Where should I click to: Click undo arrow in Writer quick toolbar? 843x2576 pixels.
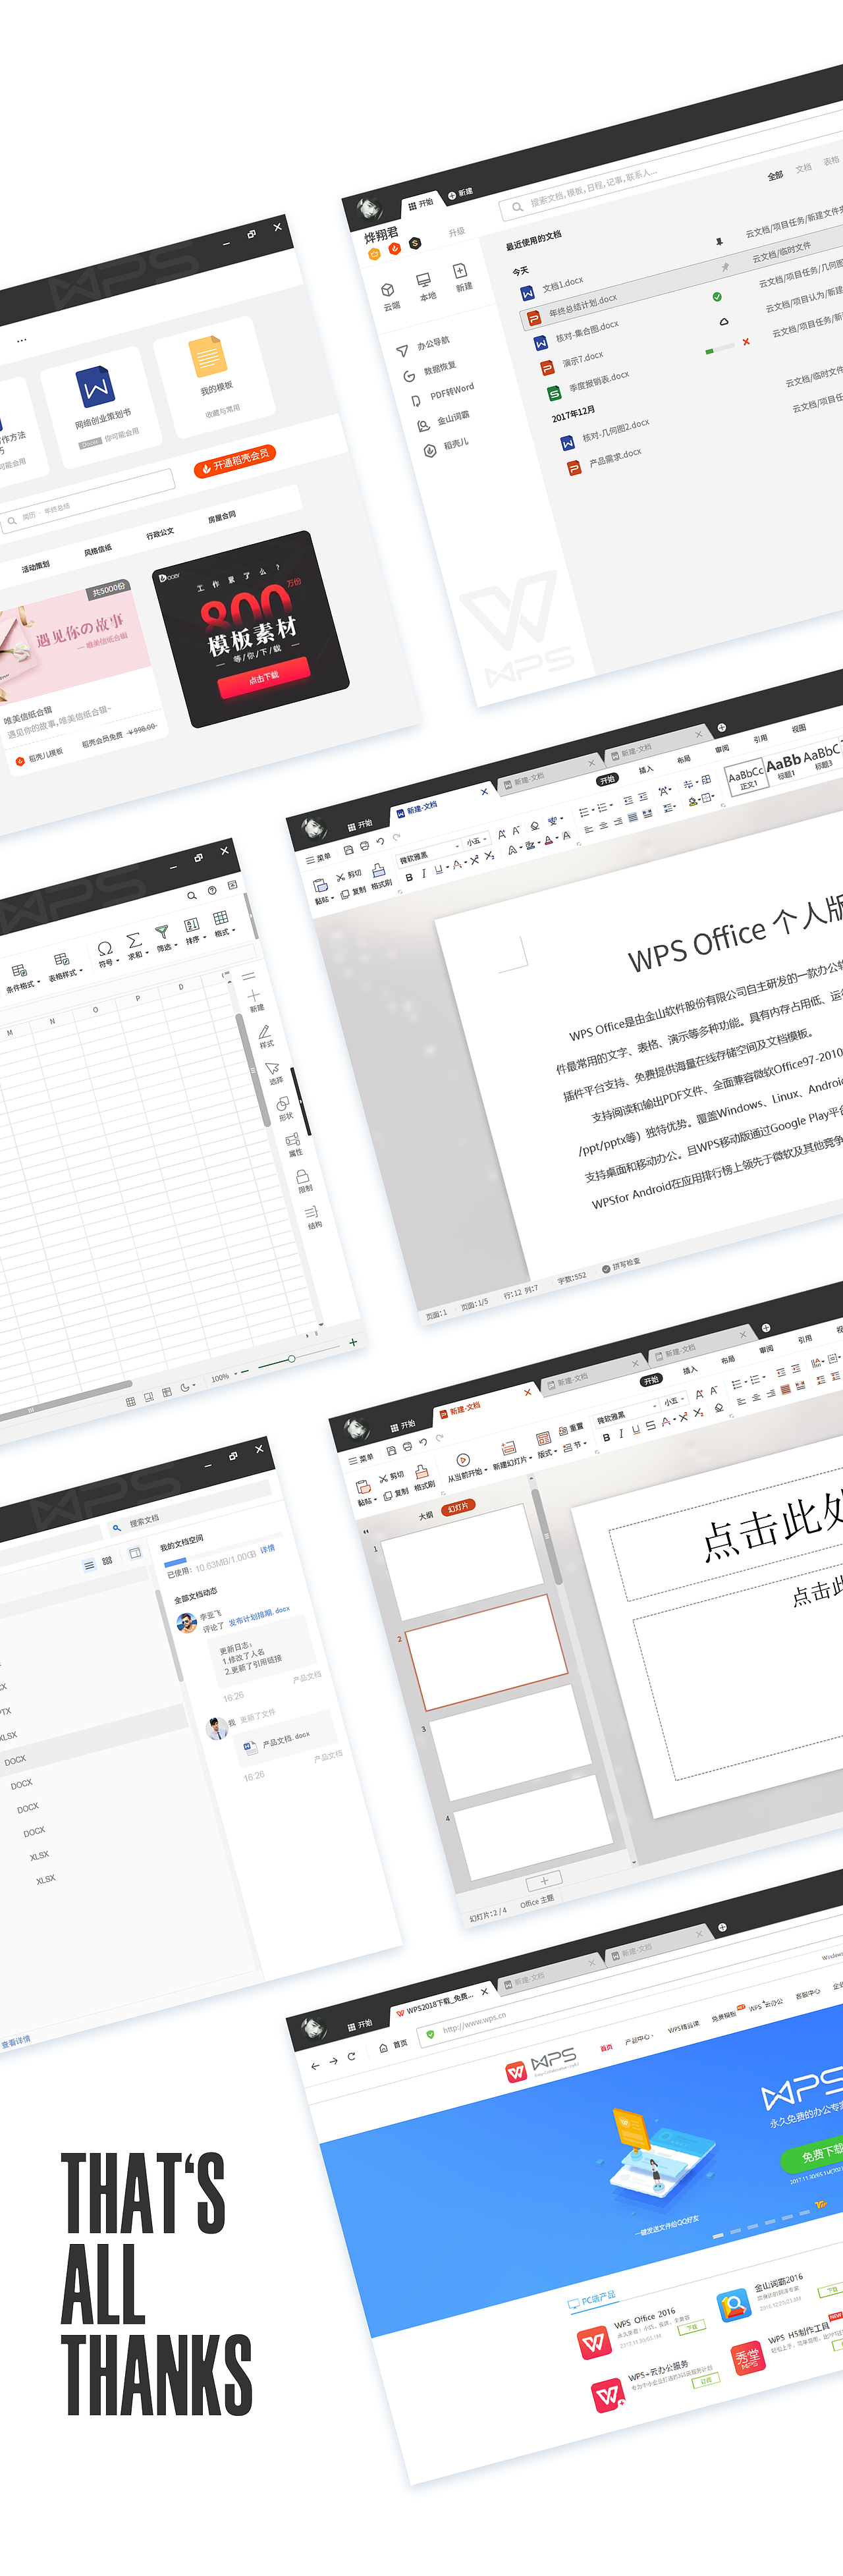click(380, 841)
